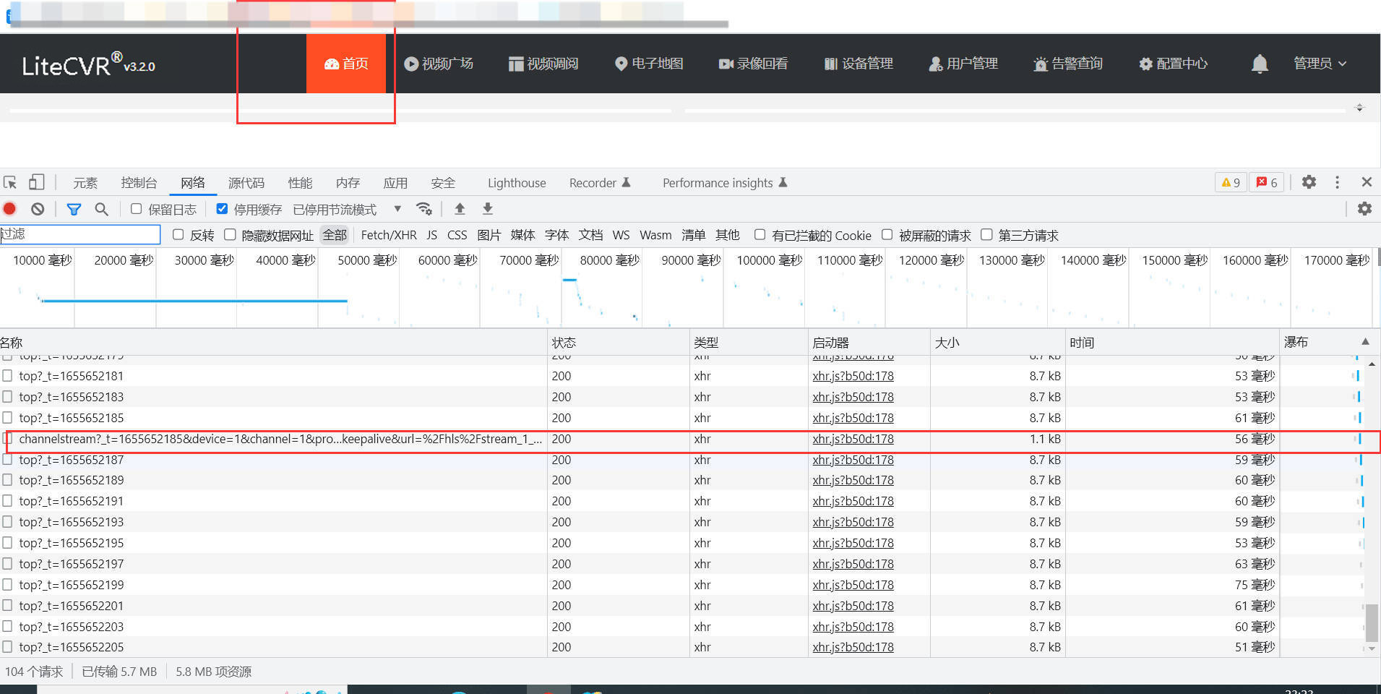Image resolution: width=1381 pixels, height=694 pixels.
Task: Open network conditions wifi icon
Action: [x=424, y=209]
